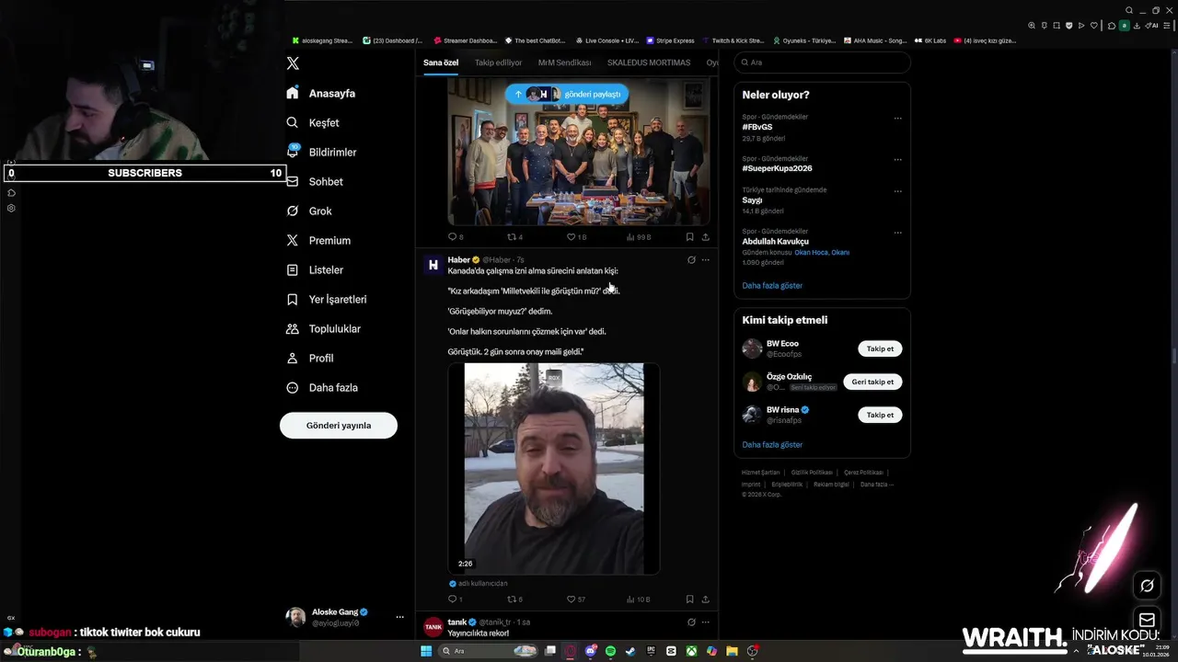Screen dimensions: 1178x662
Task: Open Keşfet from the sidebar
Action: 313,122
